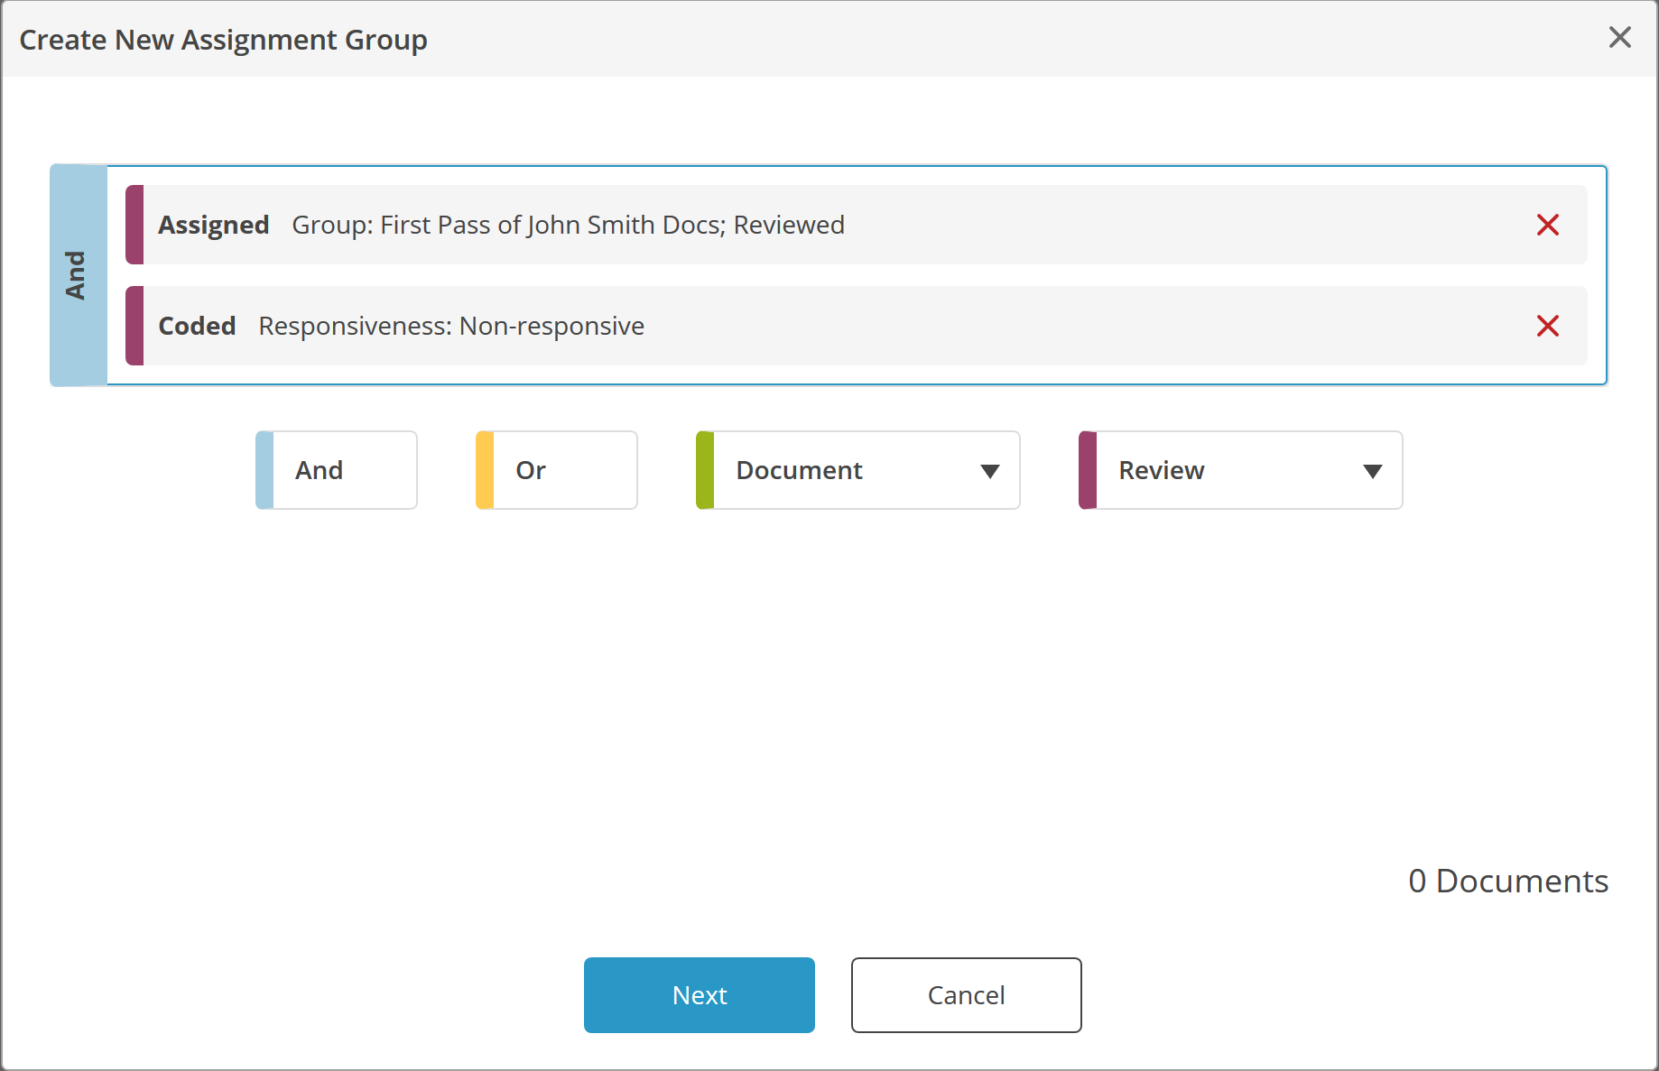Click the 0 Documents count text
This screenshot has width=1659, height=1071.
(x=1507, y=881)
